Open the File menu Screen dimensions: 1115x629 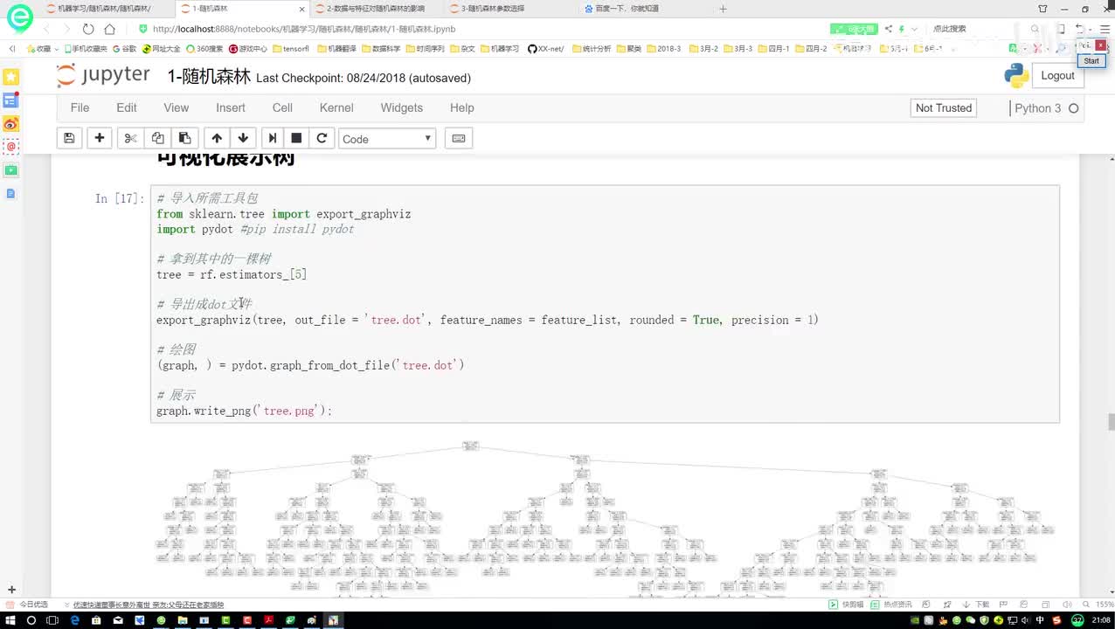tap(80, 107)
